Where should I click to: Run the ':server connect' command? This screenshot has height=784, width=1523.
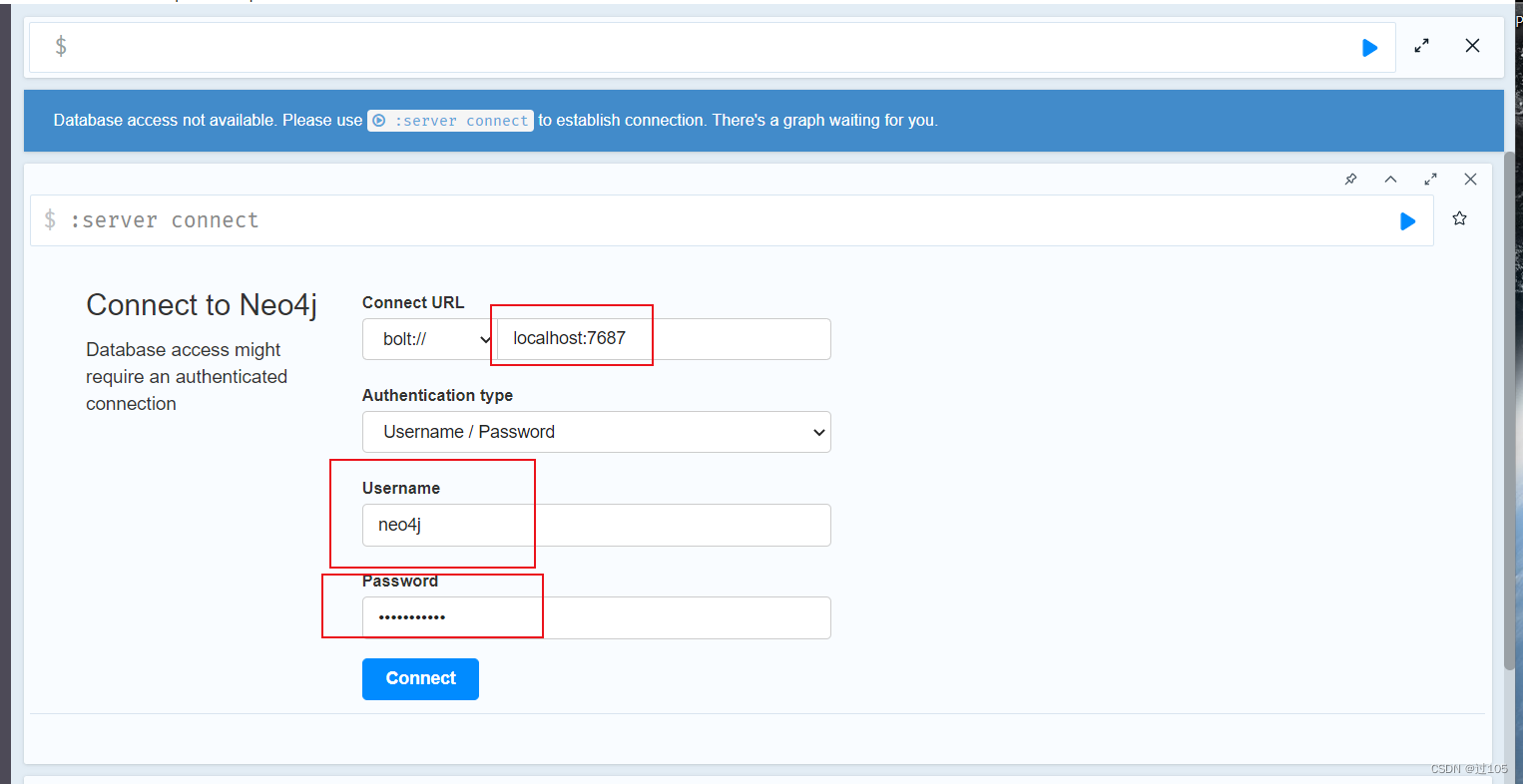pyautogui.click(x=1407, y=221)
